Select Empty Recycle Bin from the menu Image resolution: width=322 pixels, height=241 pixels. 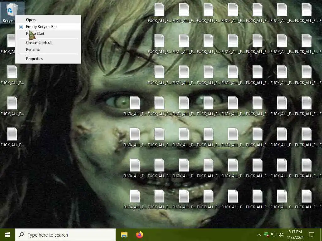[x=48, y=27]
